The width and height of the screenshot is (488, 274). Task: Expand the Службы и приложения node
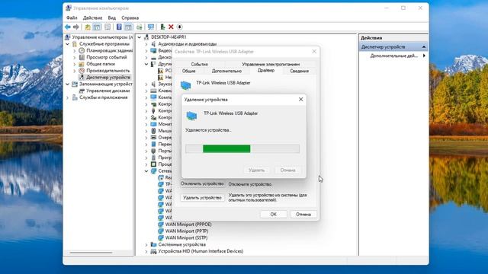(x=68, y=97)
